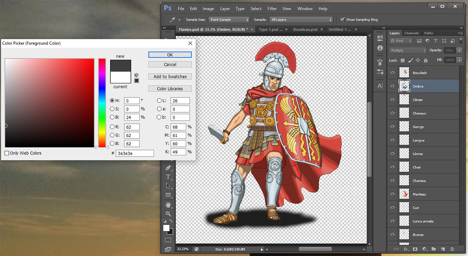468x256 pixels.
Task: Hide the Ombre layer
Action: coord(392,86)
